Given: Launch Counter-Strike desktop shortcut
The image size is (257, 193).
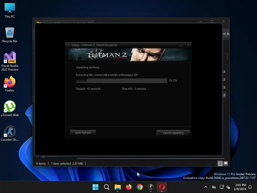Looking at the screenshot, I should click(10, 133).
